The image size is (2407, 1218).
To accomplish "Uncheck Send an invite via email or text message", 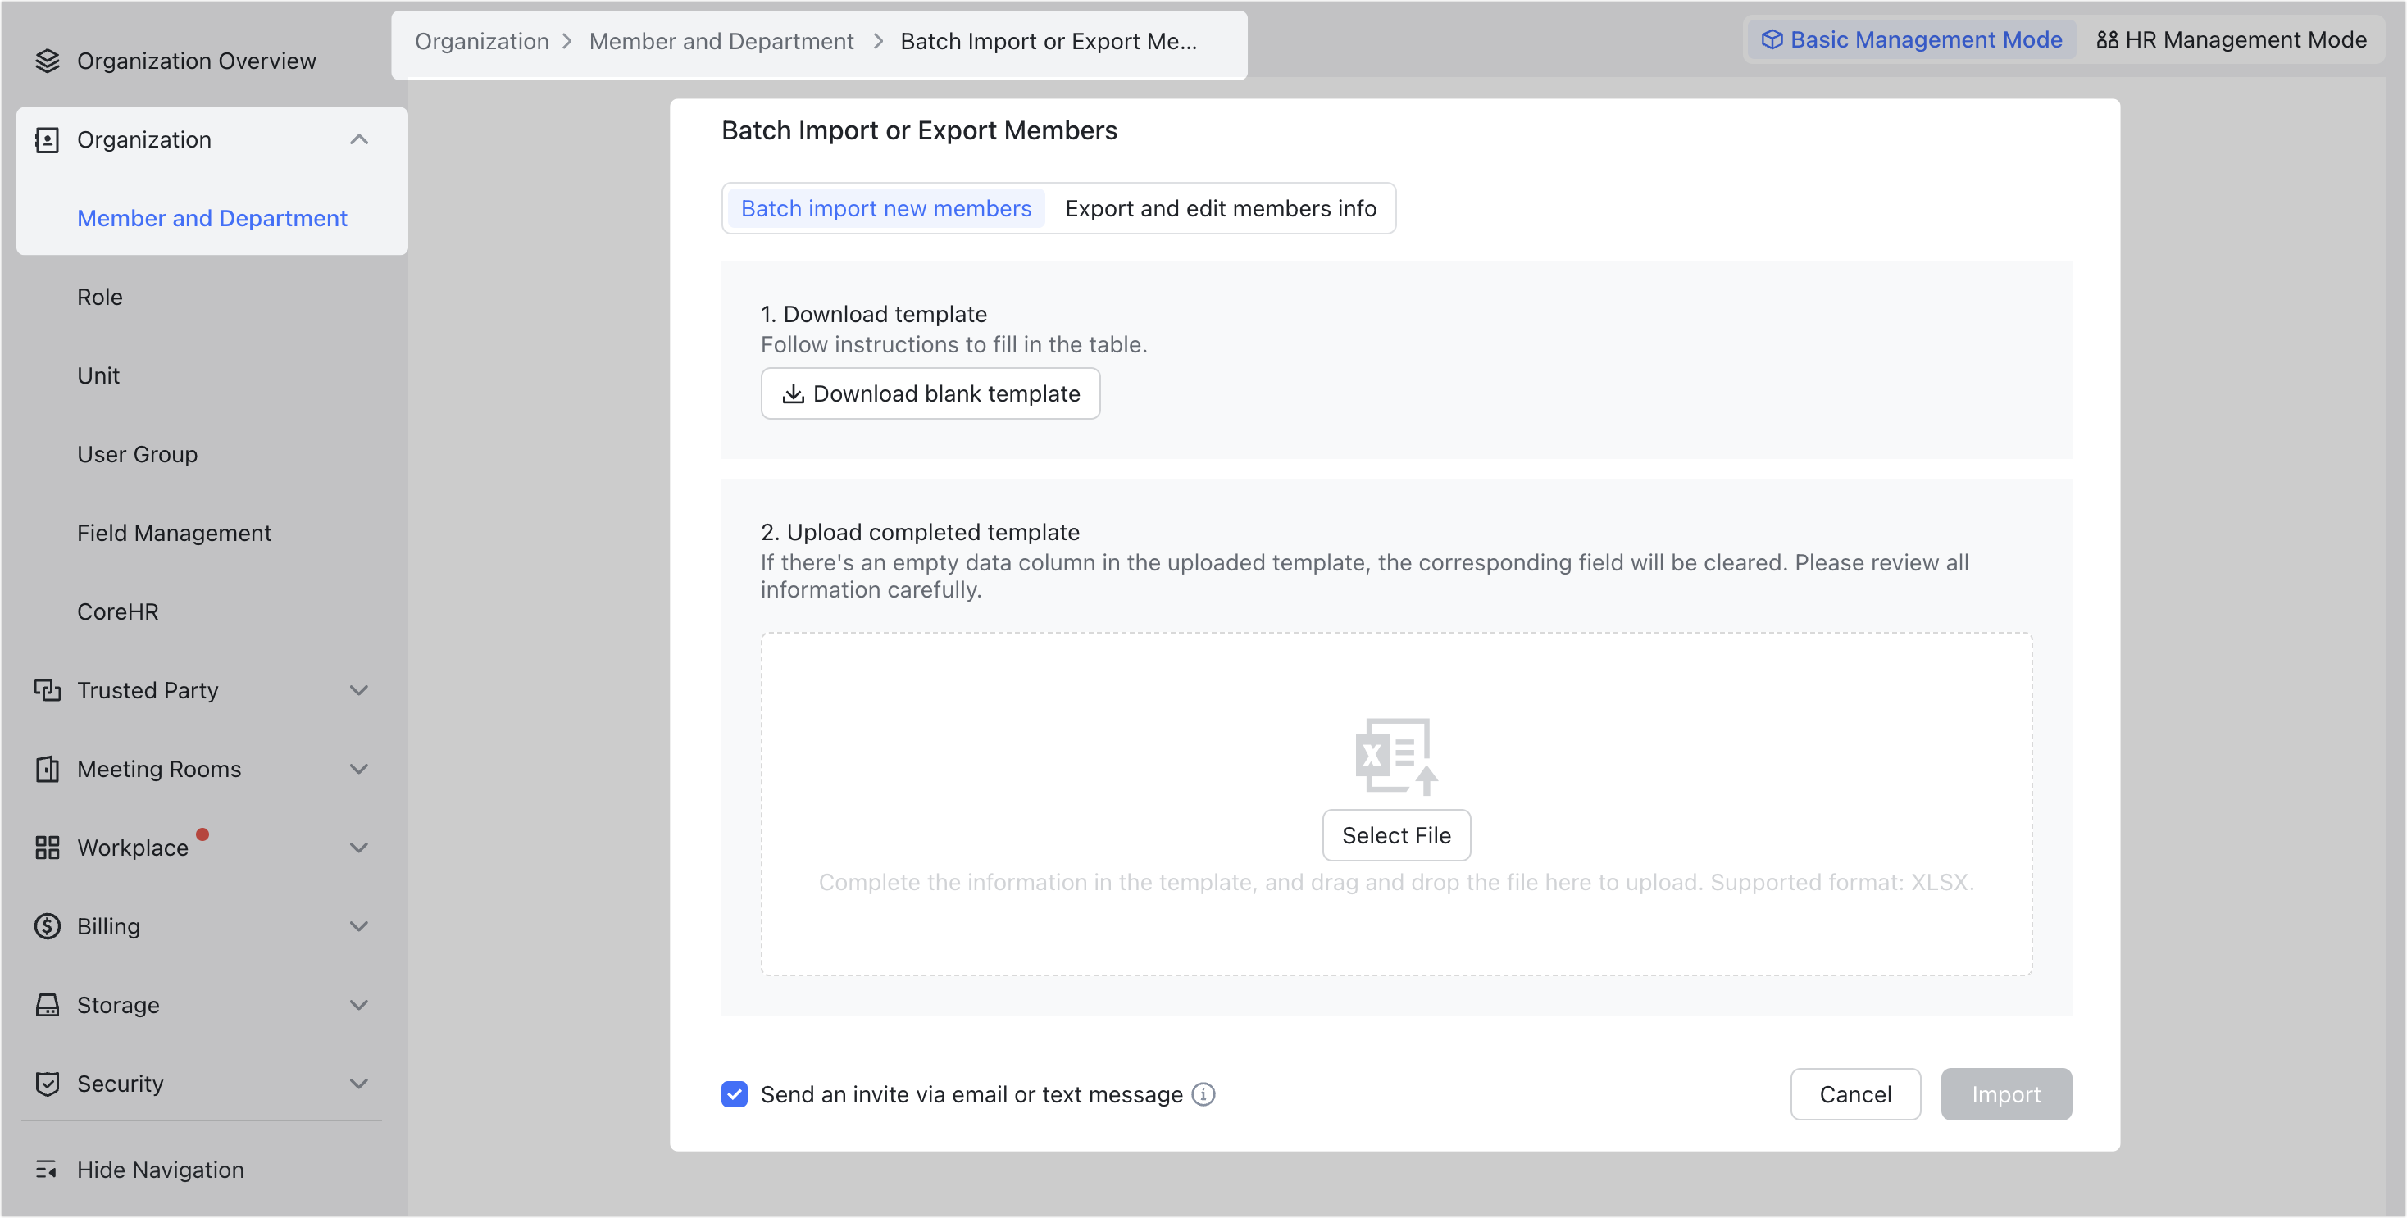I will click(735, 1093).
